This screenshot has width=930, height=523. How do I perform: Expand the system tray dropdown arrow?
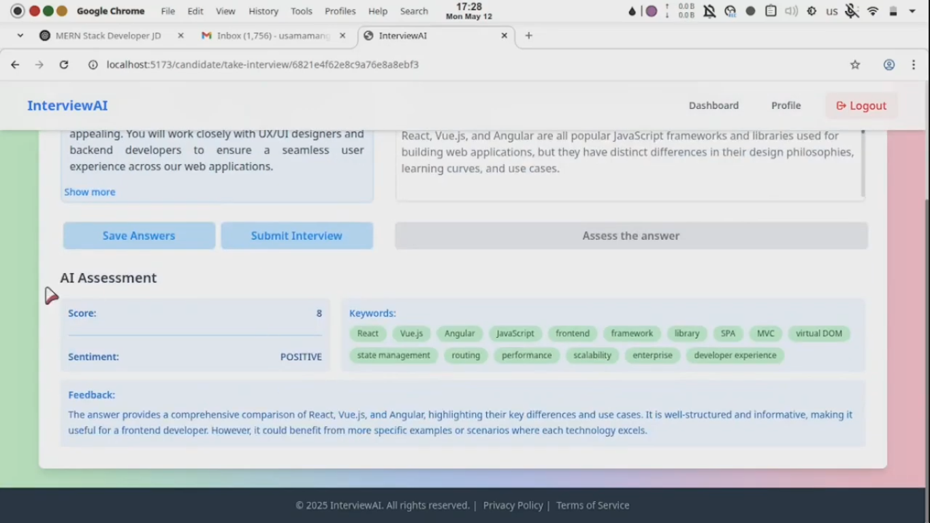912,11
